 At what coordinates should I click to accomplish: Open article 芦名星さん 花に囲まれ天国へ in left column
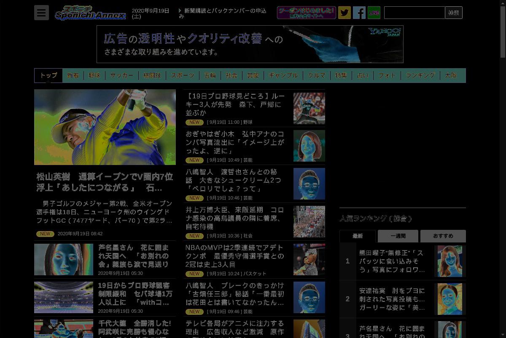[134, 255]
